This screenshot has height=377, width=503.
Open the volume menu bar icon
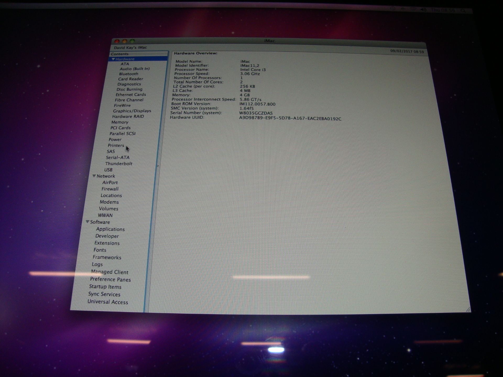pyautogui.click(x=423, y=10)
